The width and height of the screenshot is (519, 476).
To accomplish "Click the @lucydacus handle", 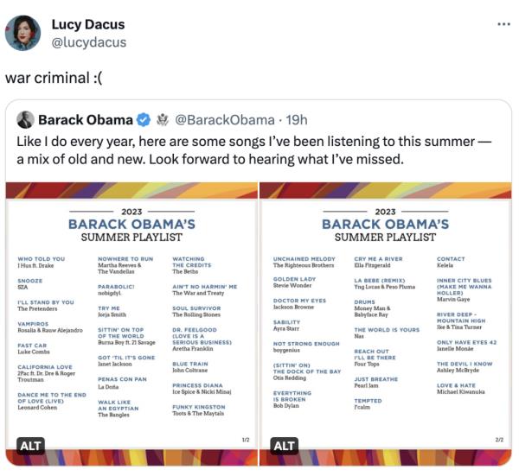I will [x=89, y=42].
